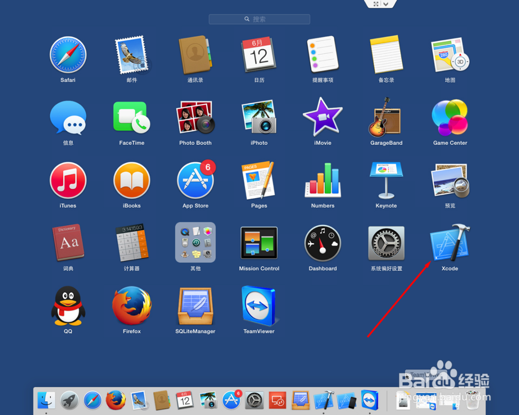Launch 邮件 (Mail) from the Launchpad grid
519x415 pixels.
click(132, 54)
